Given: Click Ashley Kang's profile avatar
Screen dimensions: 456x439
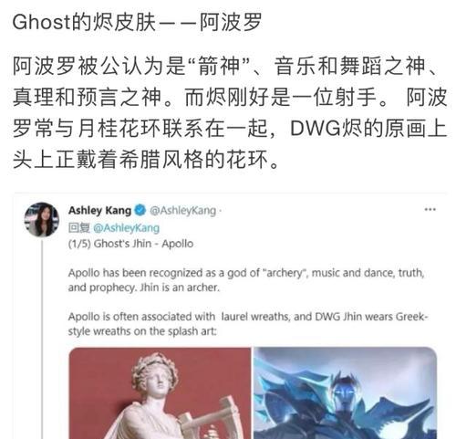Looking at the screenshot, I should click(x=42, y=219).
